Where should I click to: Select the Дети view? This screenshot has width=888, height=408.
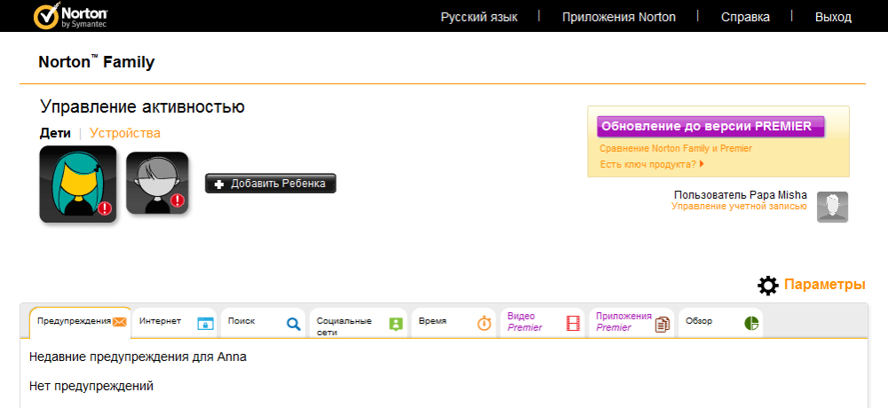[55, 134]
